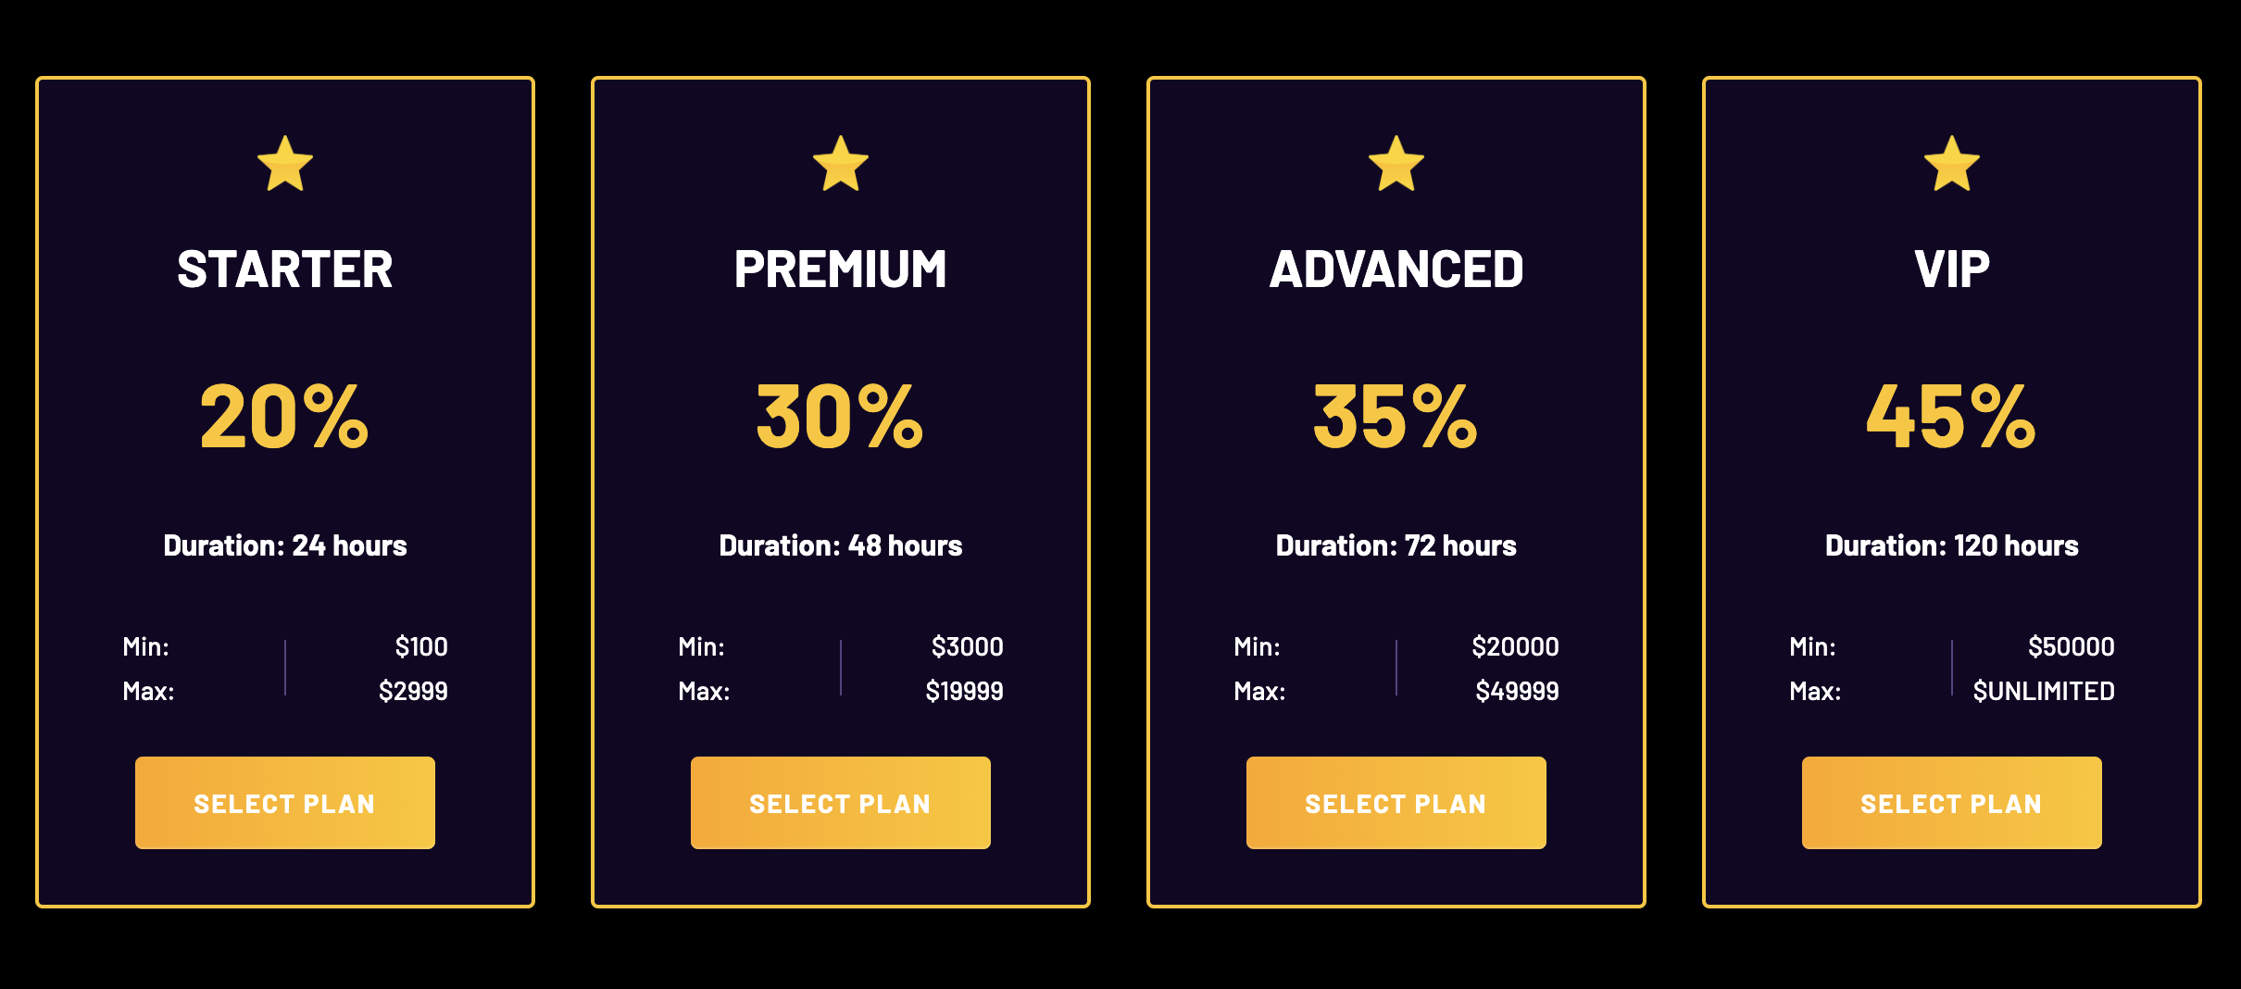Click the star icon above VIP

tap(1952, 164)
